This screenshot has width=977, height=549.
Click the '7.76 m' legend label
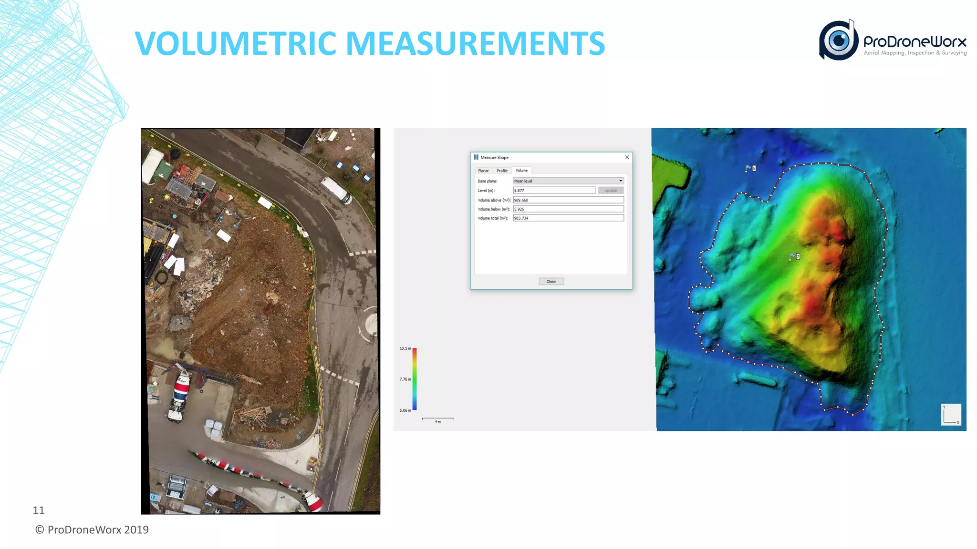405,379
